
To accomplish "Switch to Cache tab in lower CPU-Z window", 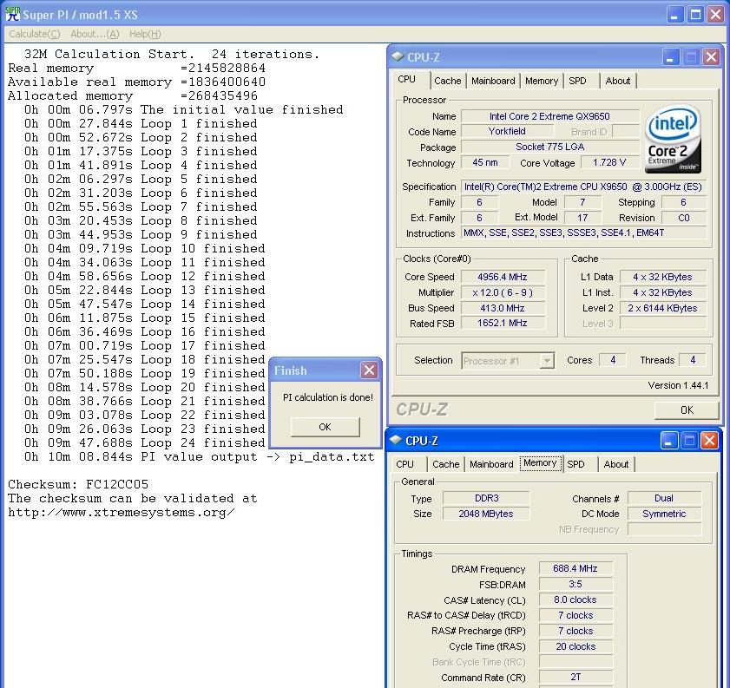I will tap(445, 464).
